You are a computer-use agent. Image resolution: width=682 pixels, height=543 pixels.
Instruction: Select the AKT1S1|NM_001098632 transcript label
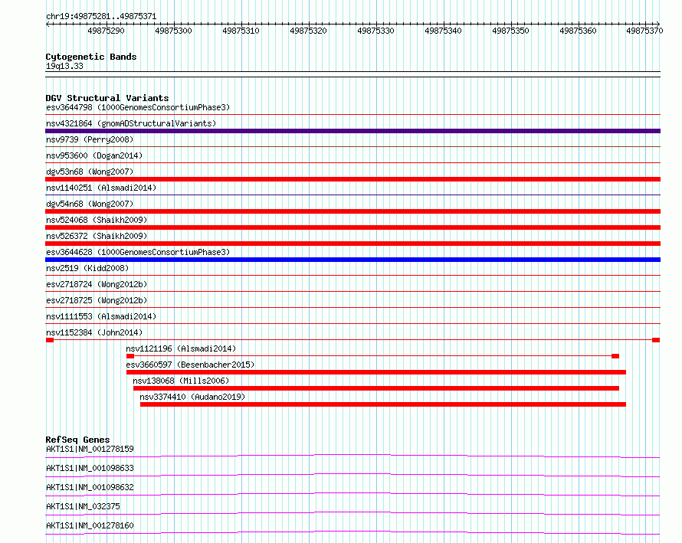click(90, 487)
